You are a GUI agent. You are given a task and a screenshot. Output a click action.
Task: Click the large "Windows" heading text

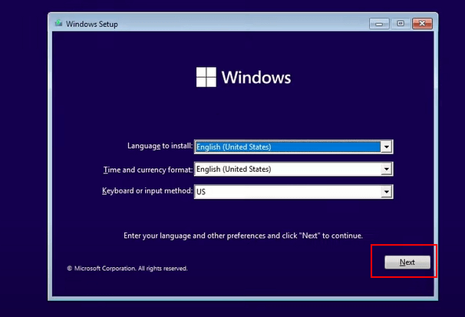click(x=256, y=78)
